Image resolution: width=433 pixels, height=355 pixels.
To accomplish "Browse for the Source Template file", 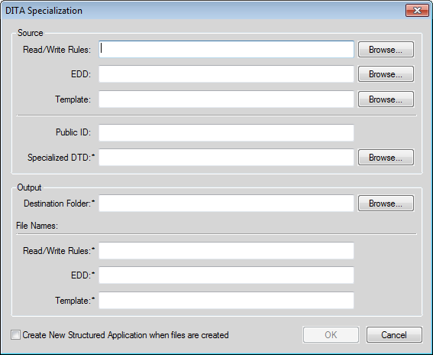I will [x=386, y=99].
